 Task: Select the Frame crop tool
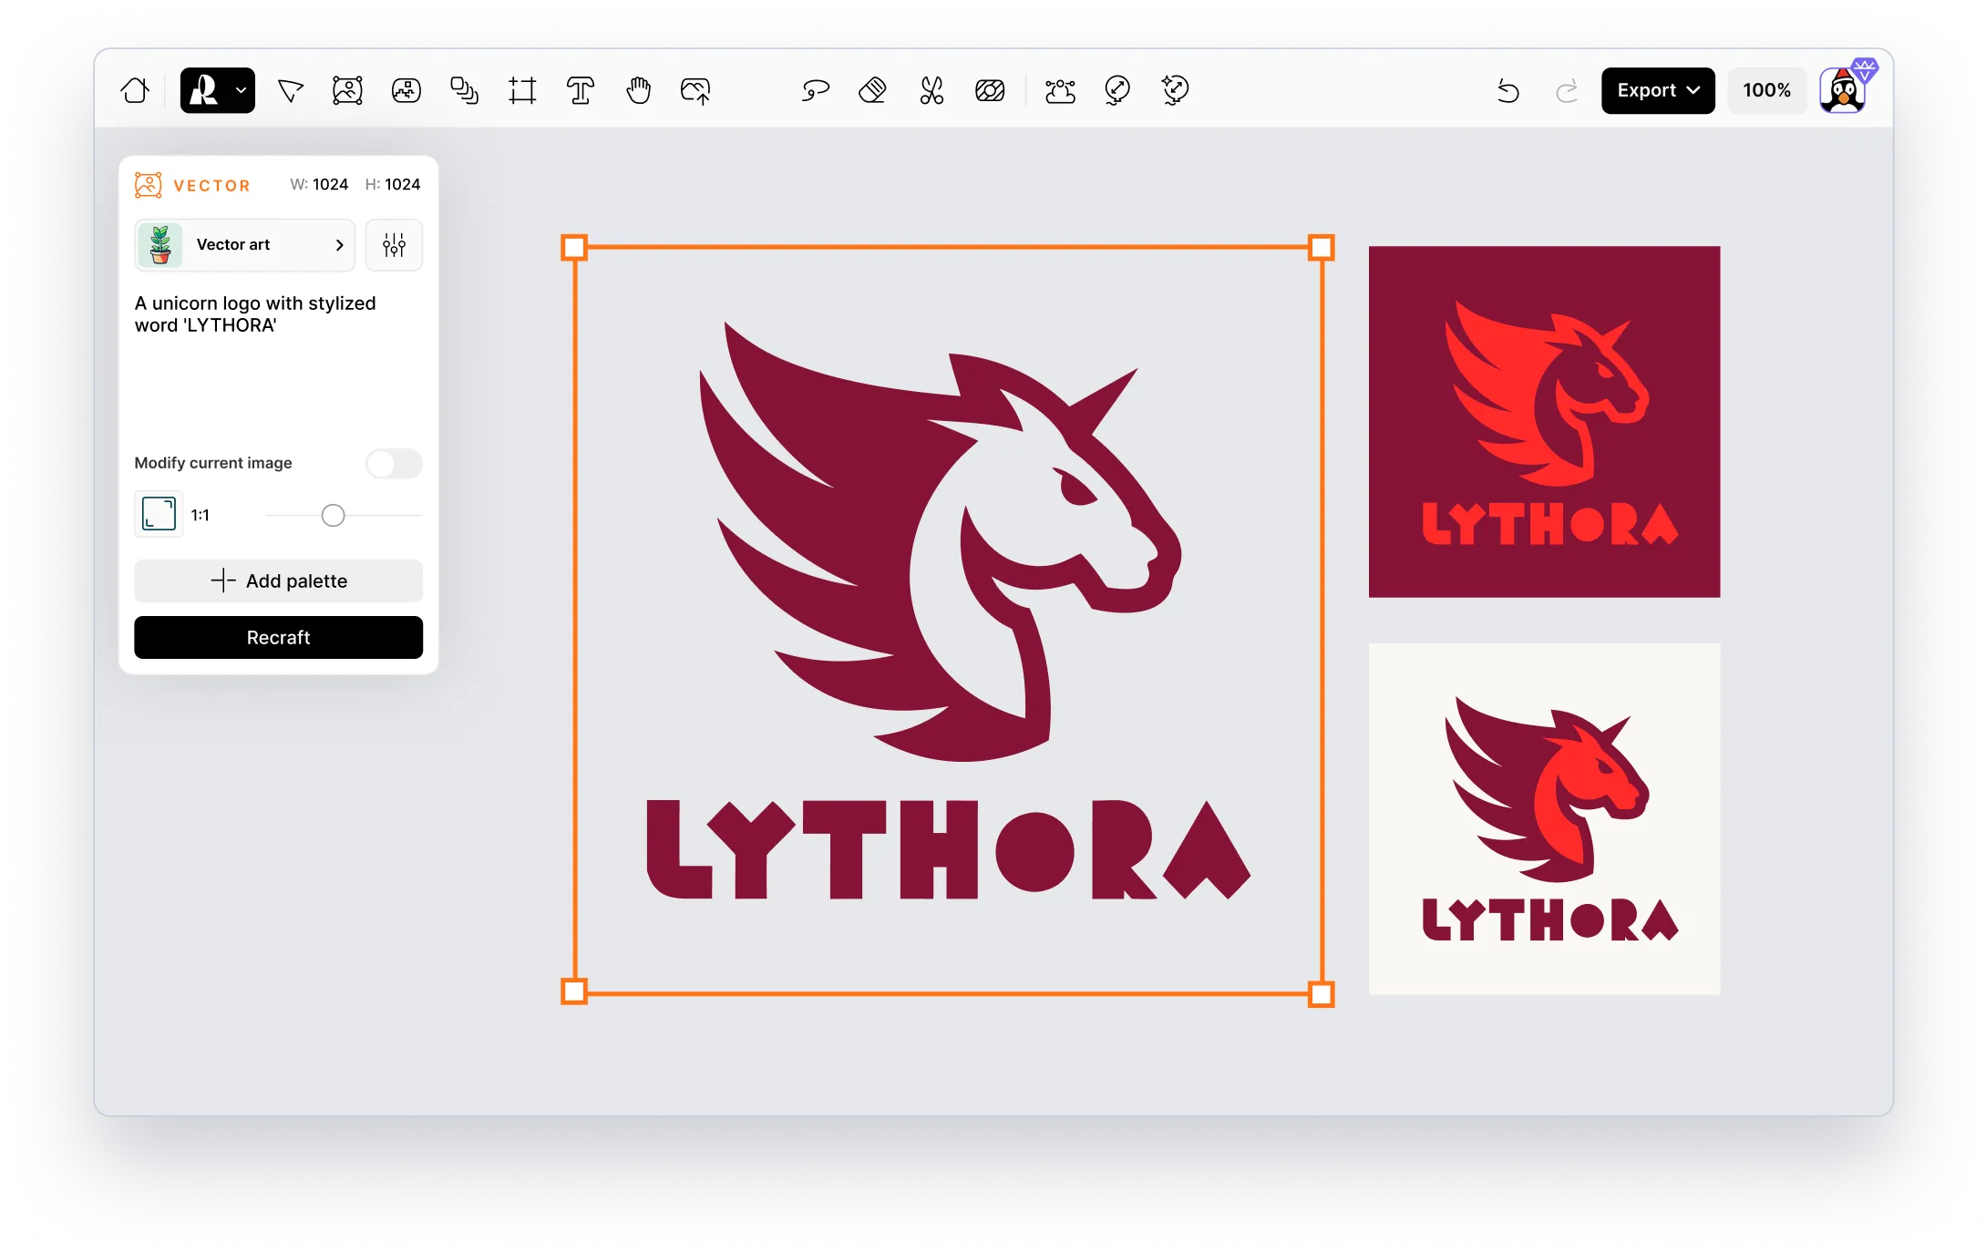click(x=522, y=90)
